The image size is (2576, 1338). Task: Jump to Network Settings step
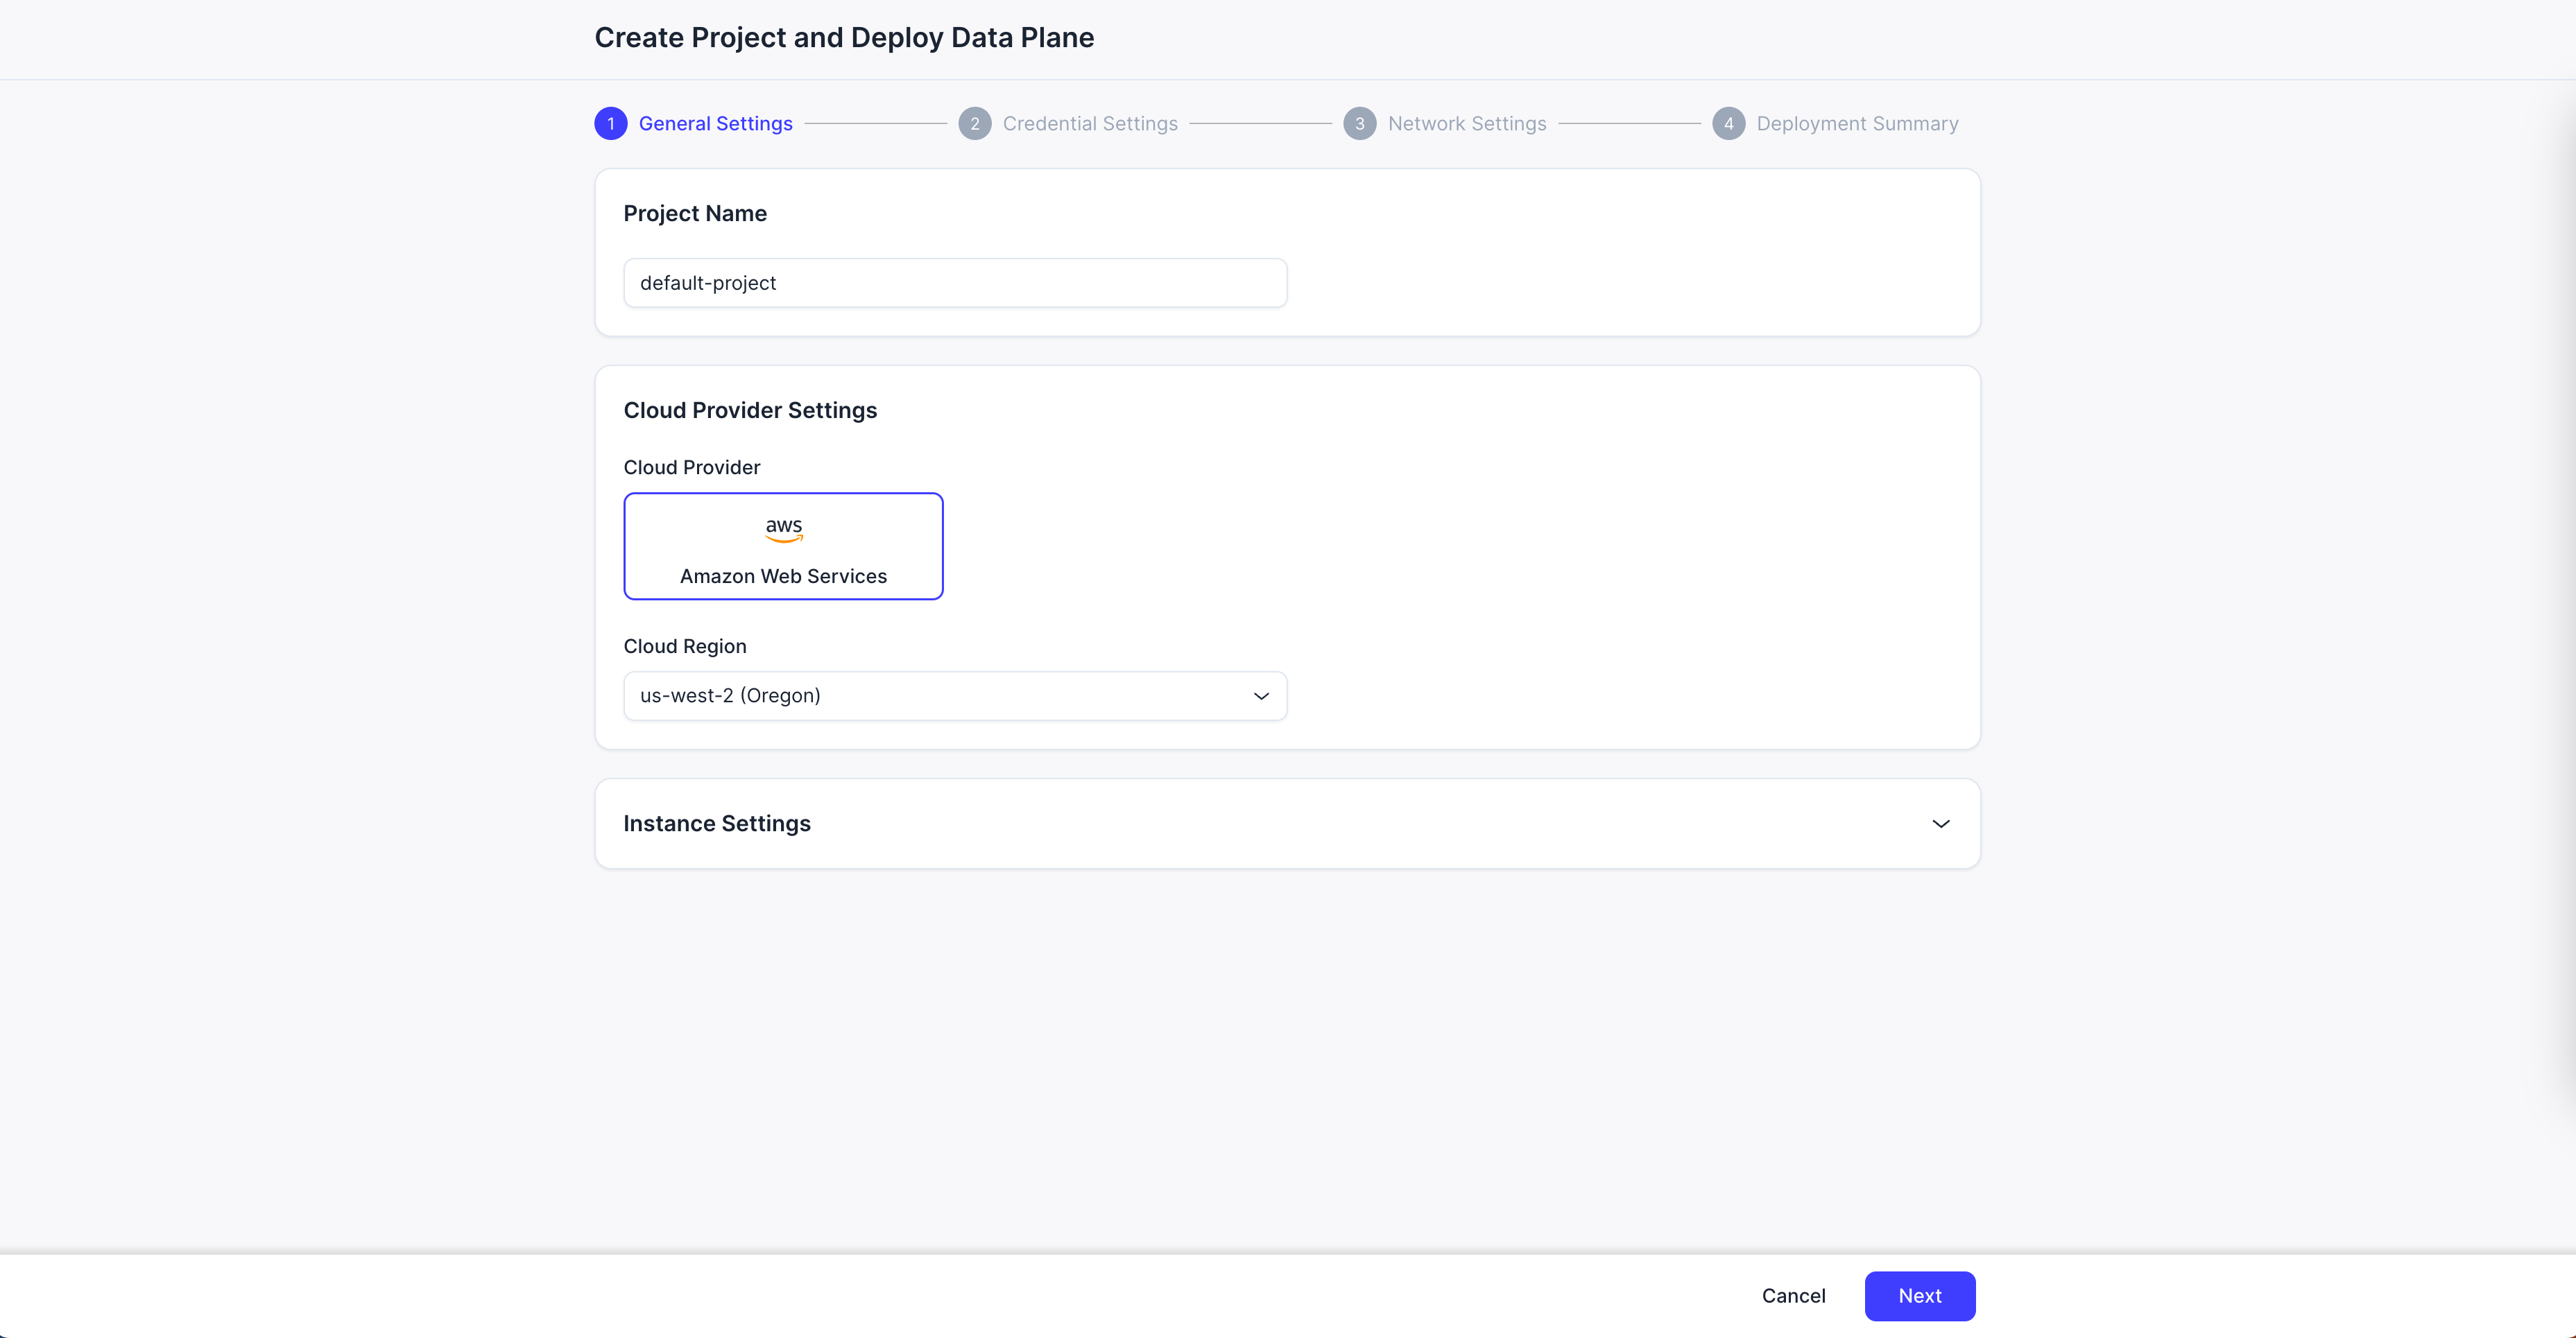pos(1467,124)
